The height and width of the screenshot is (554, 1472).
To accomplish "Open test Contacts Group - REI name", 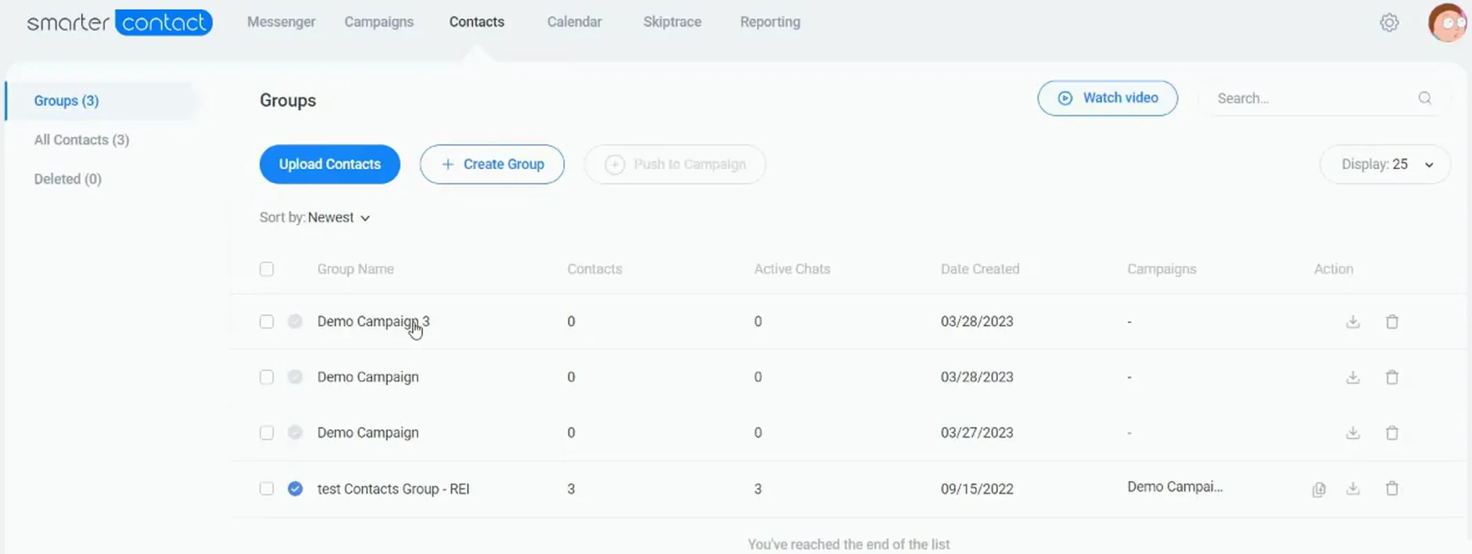I will [393, 489].
